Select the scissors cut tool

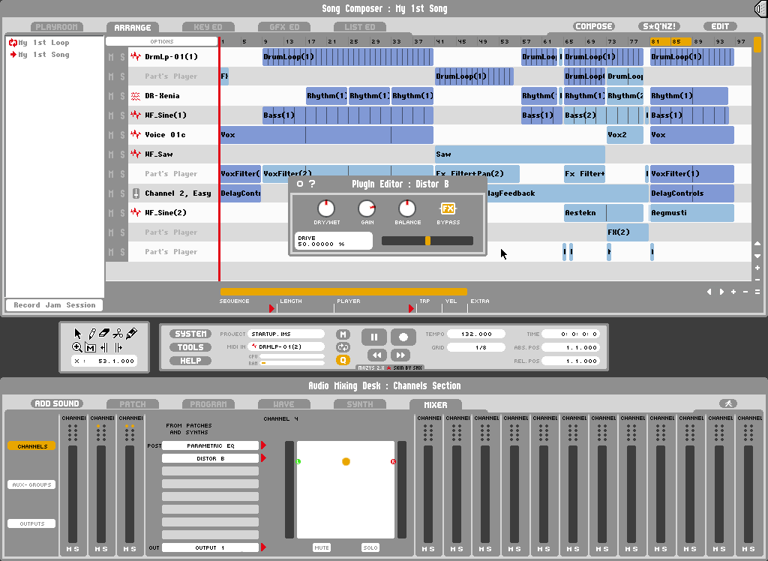tap(118, 334)
